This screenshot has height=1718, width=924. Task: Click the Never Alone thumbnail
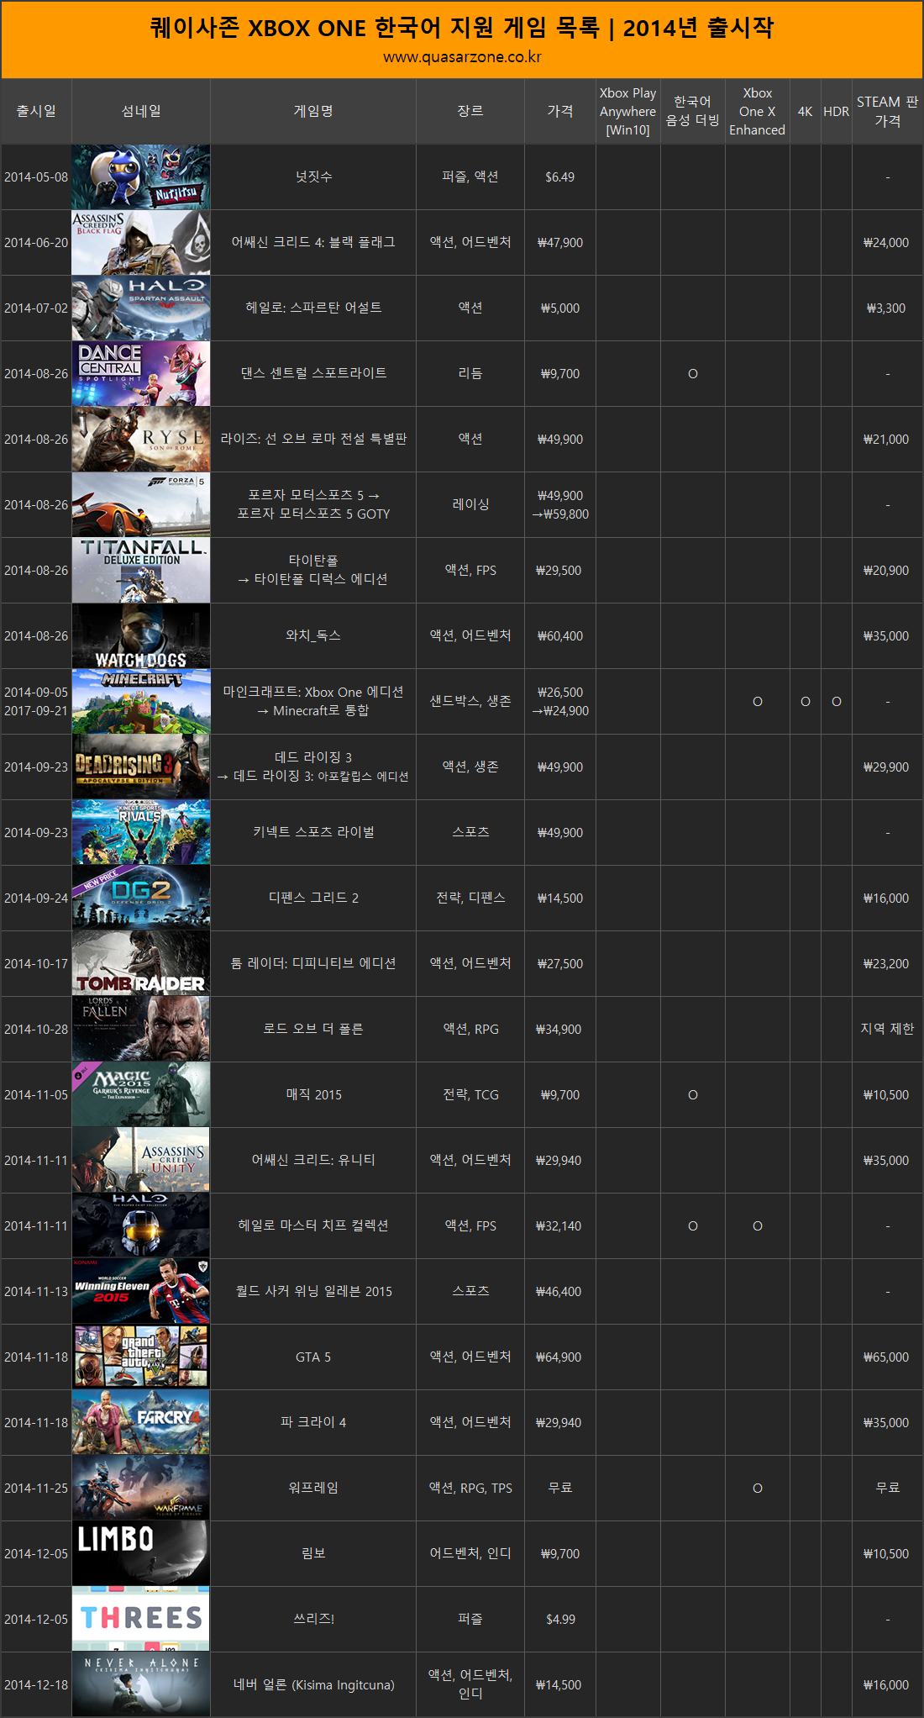coord(141,1685)
